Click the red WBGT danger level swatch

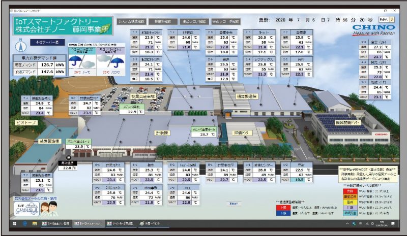click(350, 191)
